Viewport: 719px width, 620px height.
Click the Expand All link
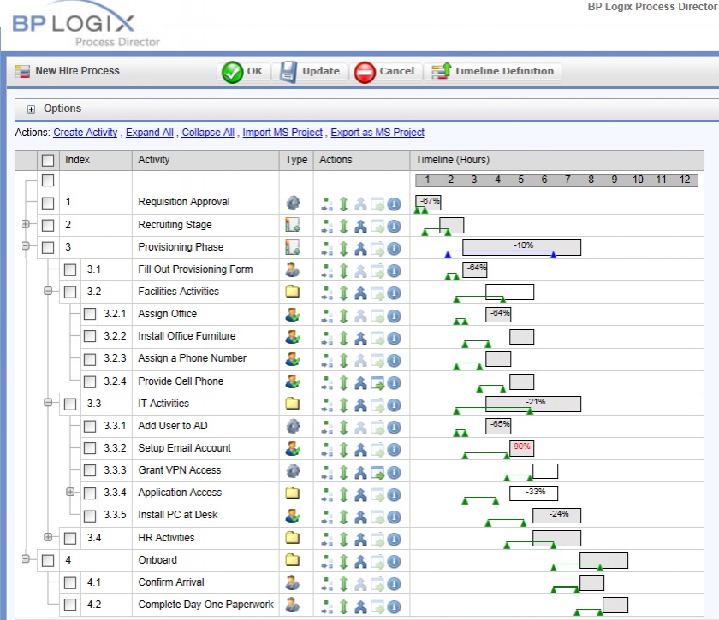(150, 133)
